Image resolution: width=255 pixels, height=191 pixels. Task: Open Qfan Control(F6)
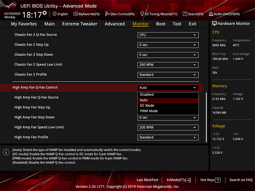click(120, 14)
